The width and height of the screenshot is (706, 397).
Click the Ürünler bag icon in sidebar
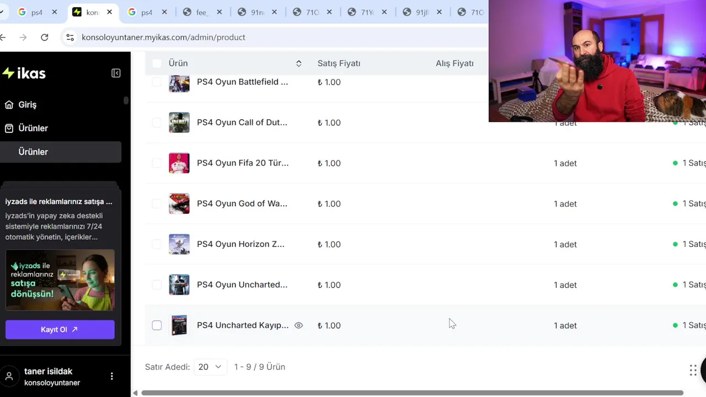[9, 128]
